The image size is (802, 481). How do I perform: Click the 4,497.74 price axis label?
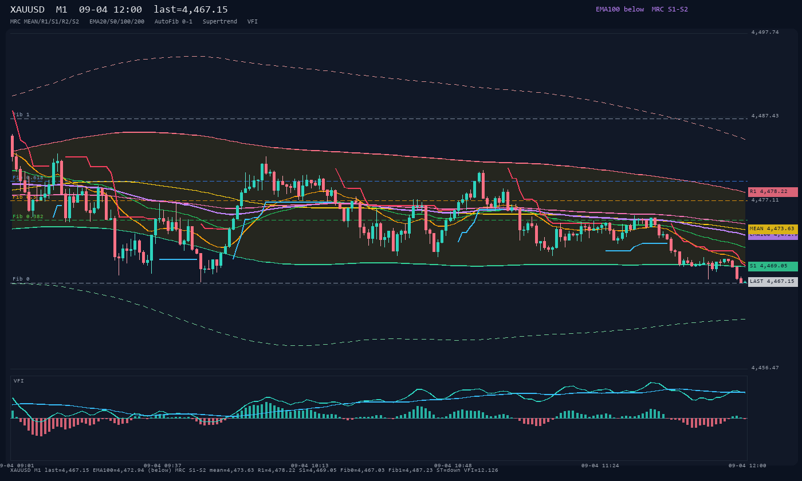pos(765,33)
